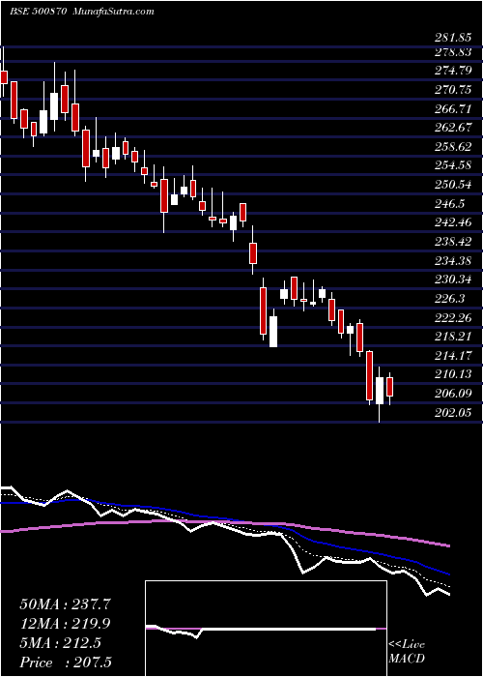Screen dimensions: 483x677
Task: Click the 270.75 price level label
Action: point(452,89)
